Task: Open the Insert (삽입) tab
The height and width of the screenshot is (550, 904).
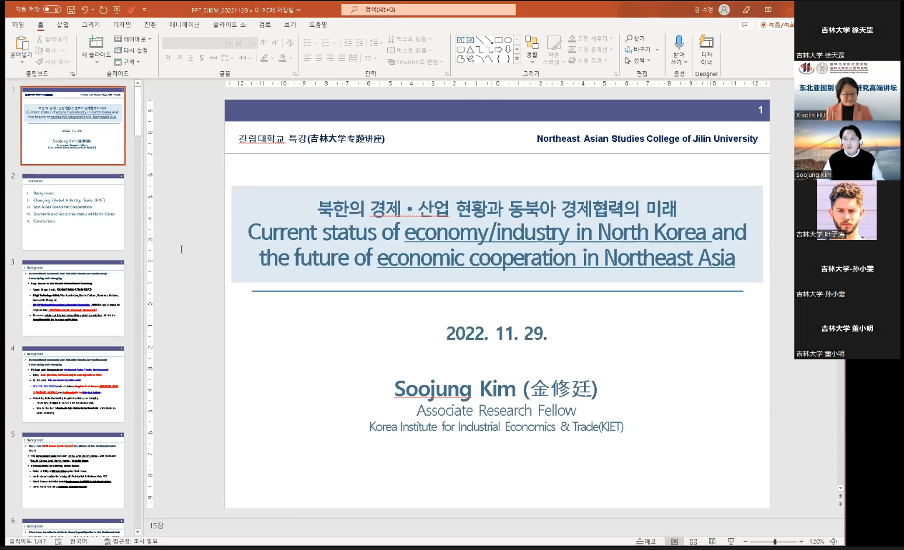Action: (62, 25)
